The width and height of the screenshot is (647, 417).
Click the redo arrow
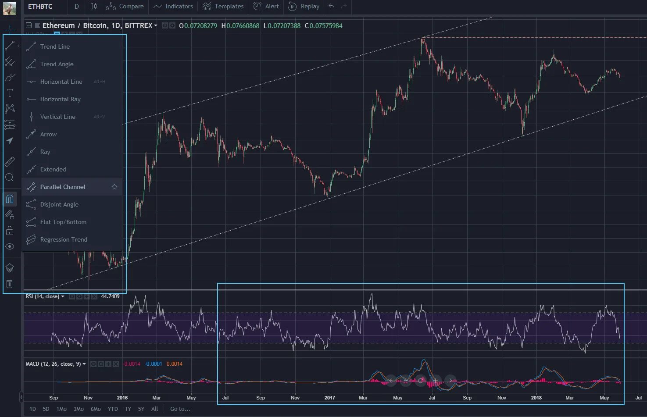[344, 7]
